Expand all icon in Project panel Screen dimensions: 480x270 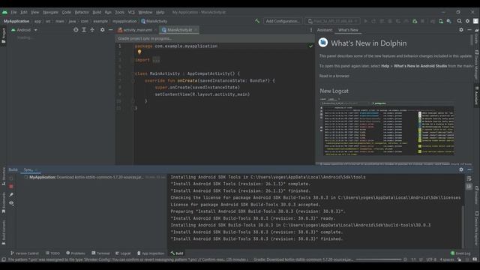tap(84, 30)
